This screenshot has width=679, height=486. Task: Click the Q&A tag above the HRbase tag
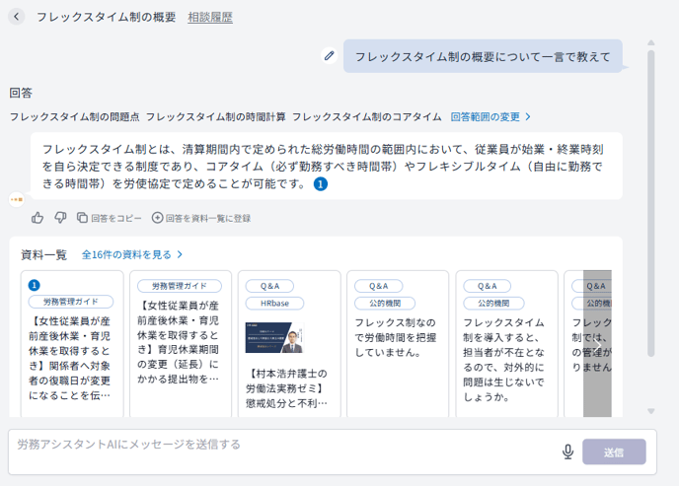[269, 286]
